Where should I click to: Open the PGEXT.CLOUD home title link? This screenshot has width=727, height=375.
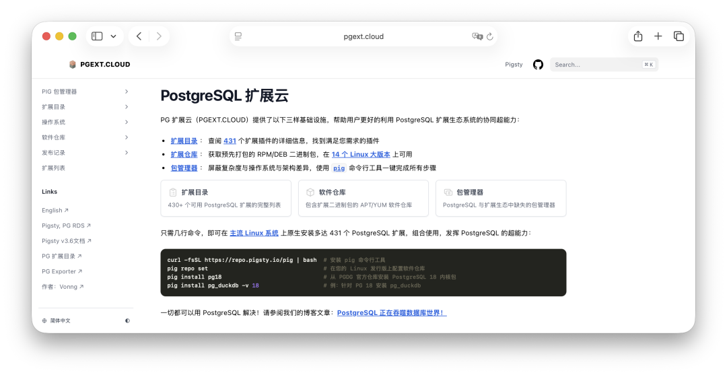pos(105,65)
